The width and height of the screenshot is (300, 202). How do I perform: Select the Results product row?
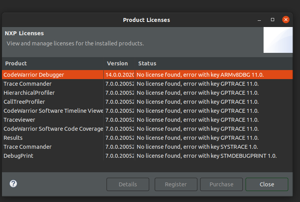(13, 138)
